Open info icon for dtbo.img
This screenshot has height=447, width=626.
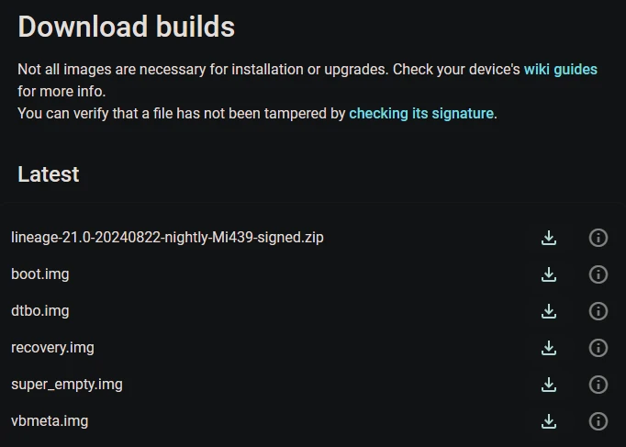[x=598, y=311]
